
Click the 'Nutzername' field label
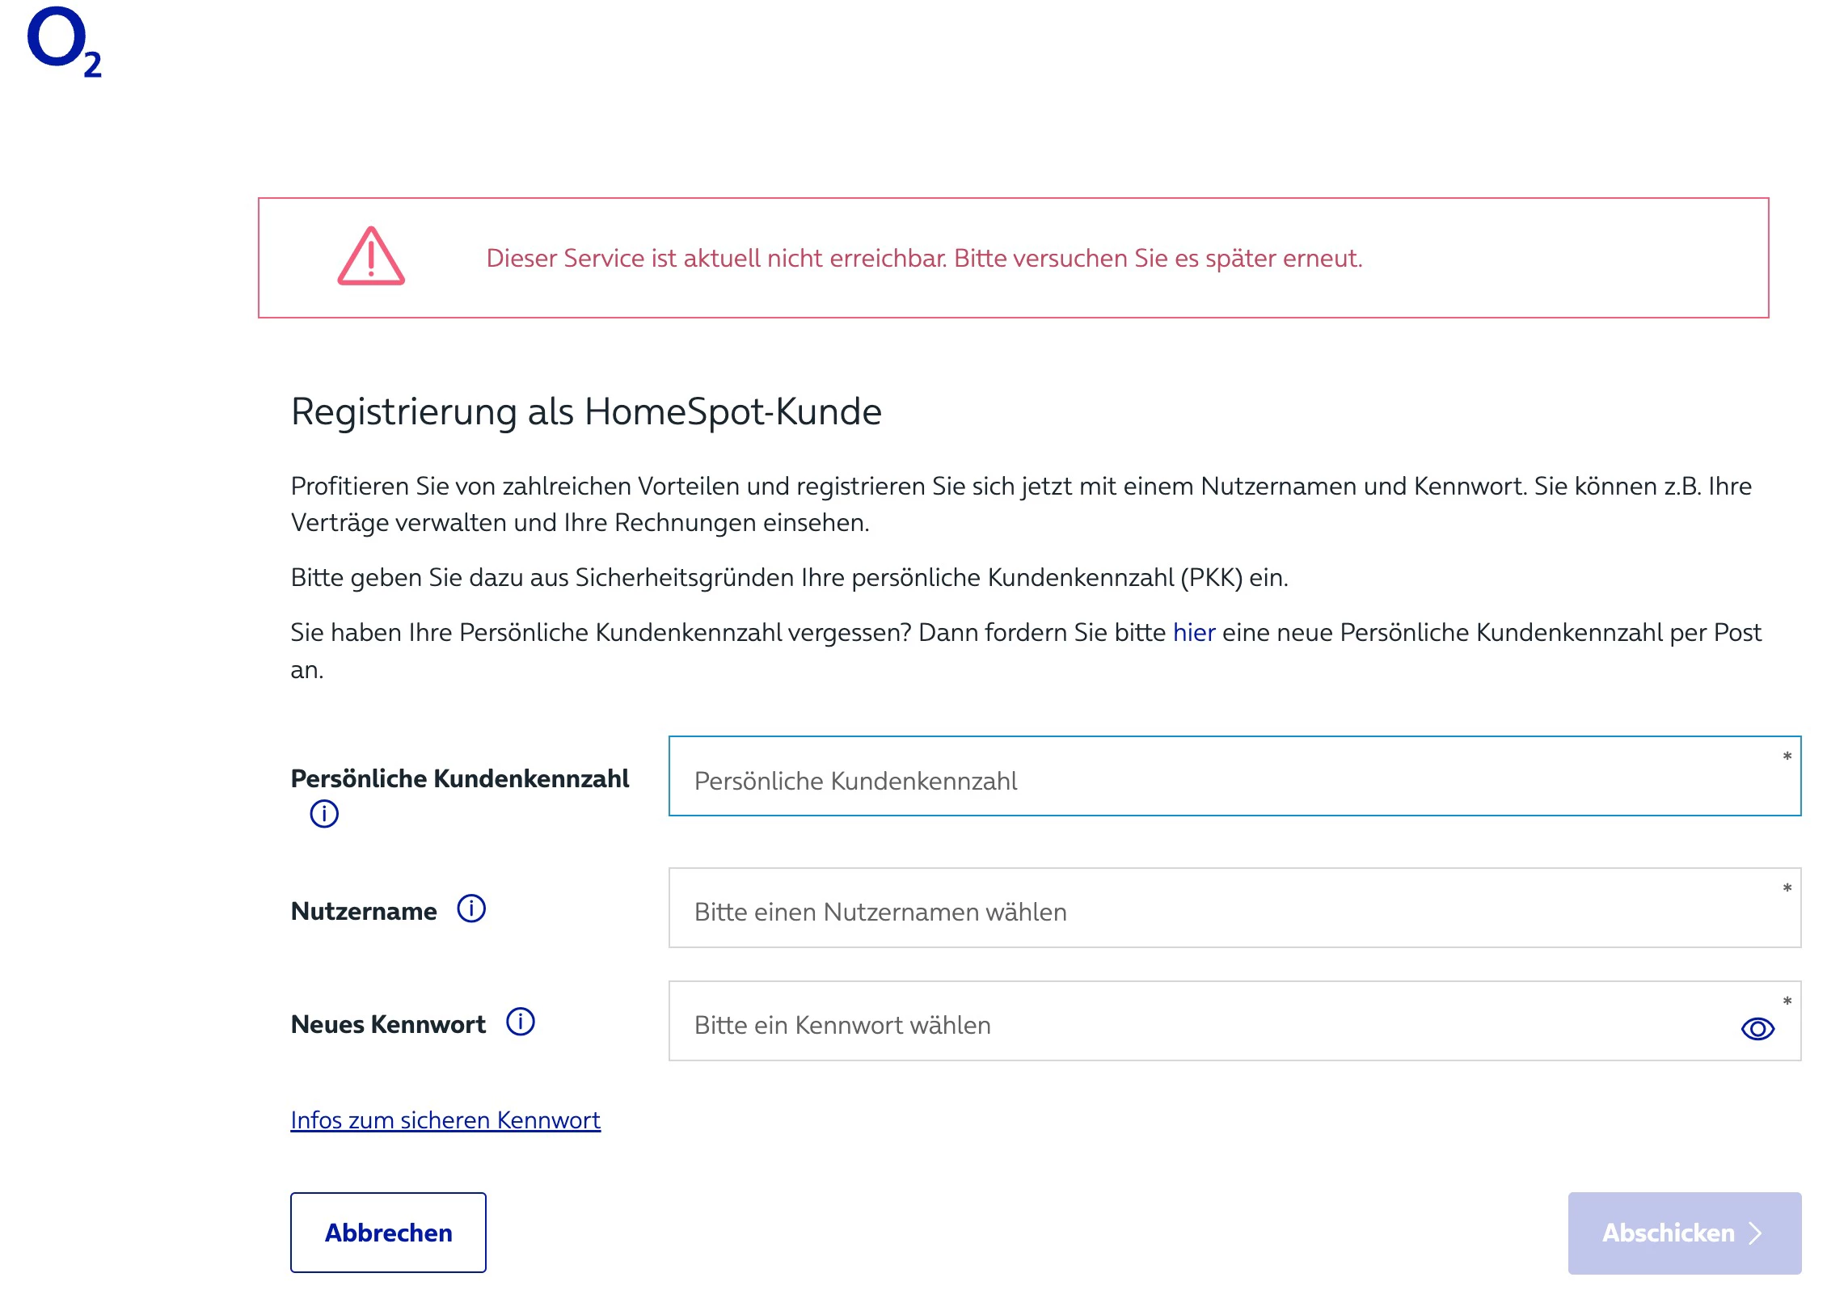[x=364, y=911]
